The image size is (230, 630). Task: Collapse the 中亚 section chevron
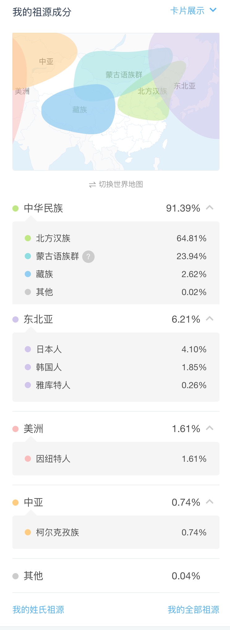pyautogui.click(x=210, y=502)
